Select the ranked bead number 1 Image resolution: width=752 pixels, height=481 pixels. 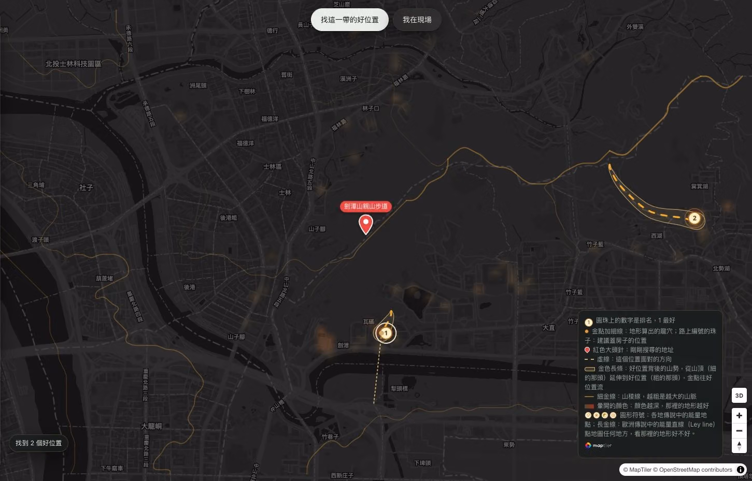(386, 333)
